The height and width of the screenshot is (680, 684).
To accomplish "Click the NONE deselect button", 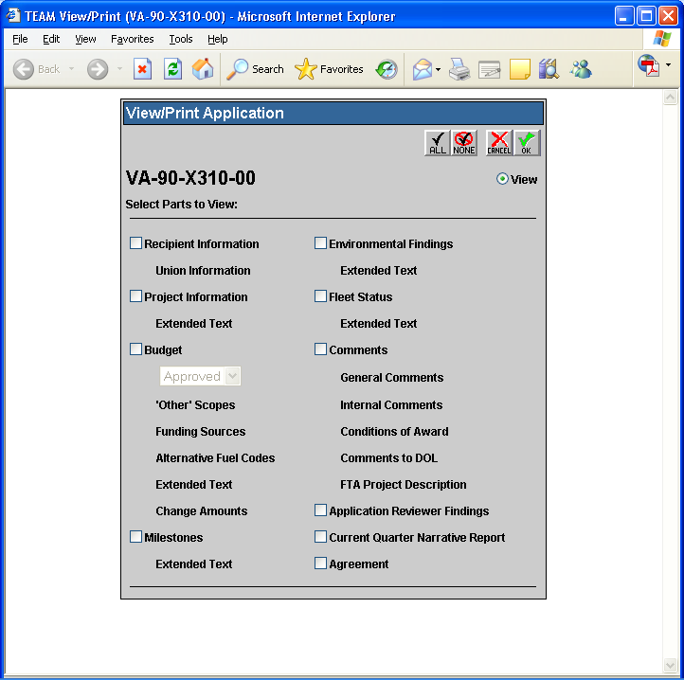I will pyautogui.click(x=463, y=143).
